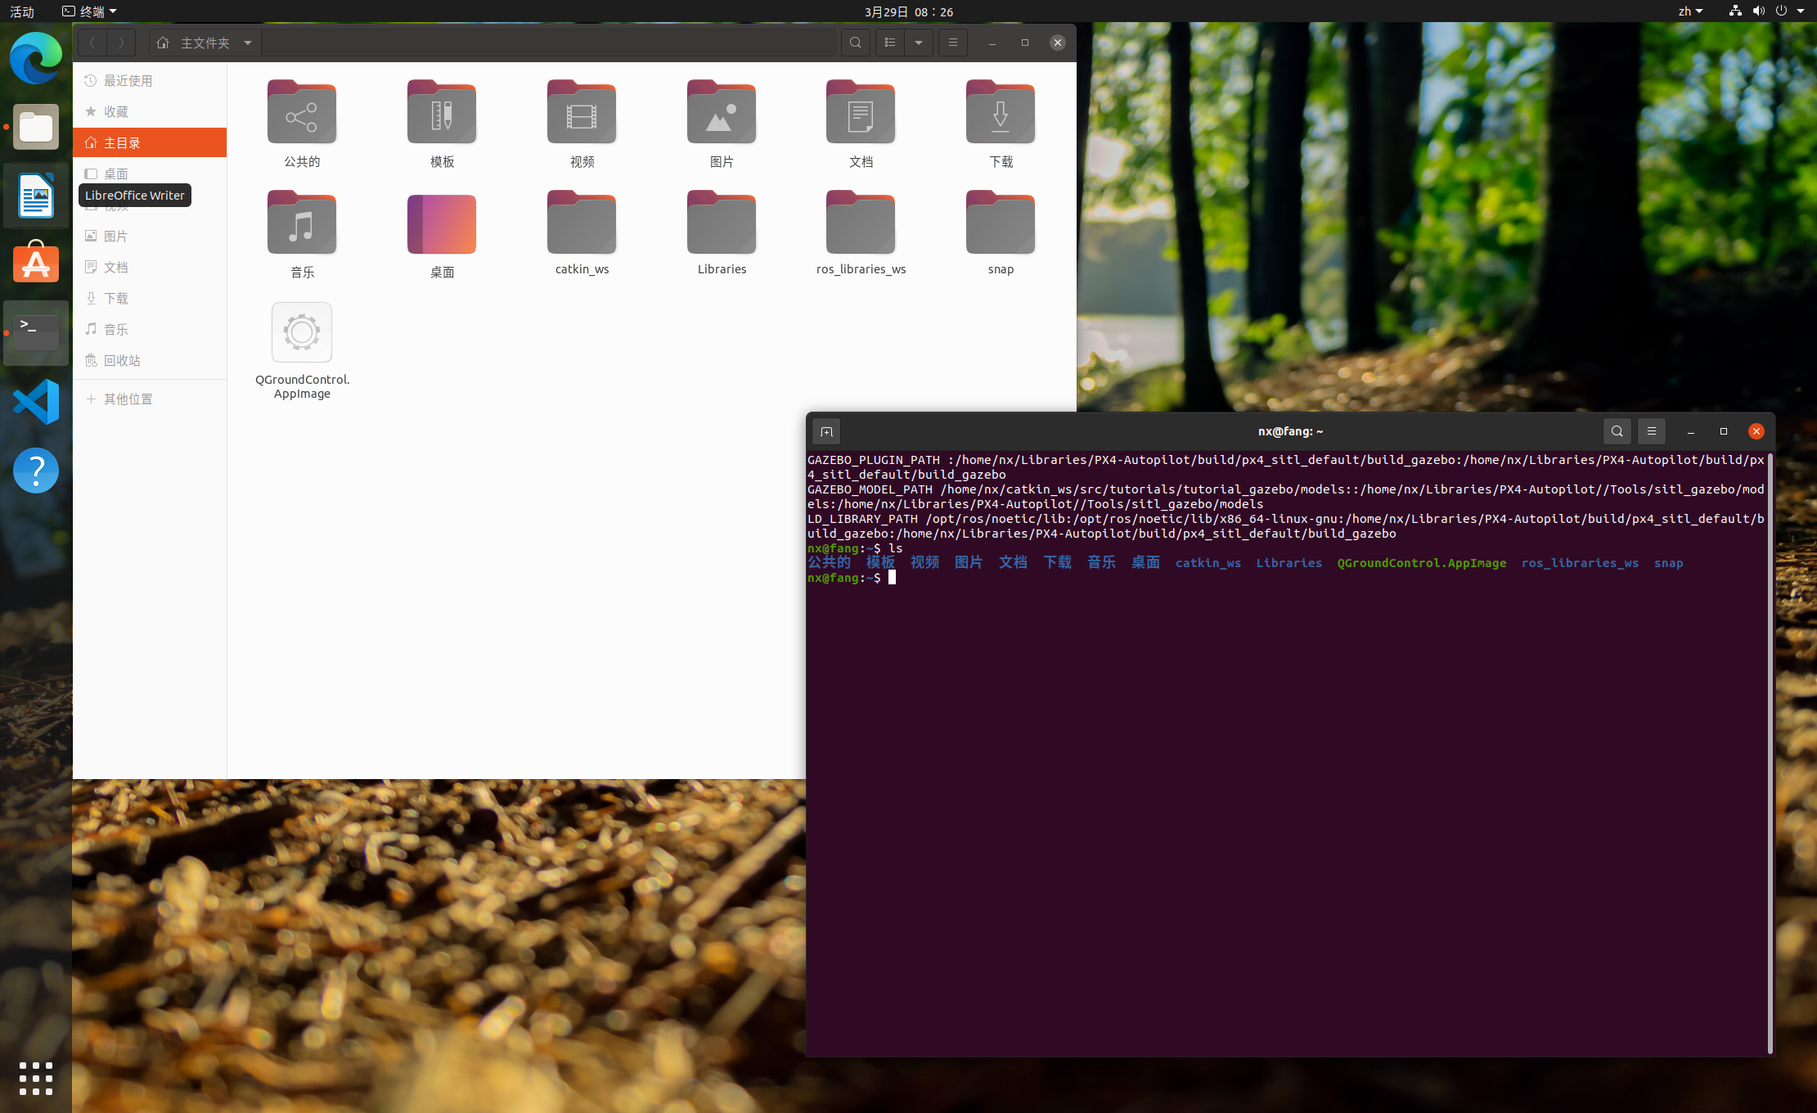Open the 活动 activities overview
This screenshot has width=1817, height=1113.
[22, 11]
